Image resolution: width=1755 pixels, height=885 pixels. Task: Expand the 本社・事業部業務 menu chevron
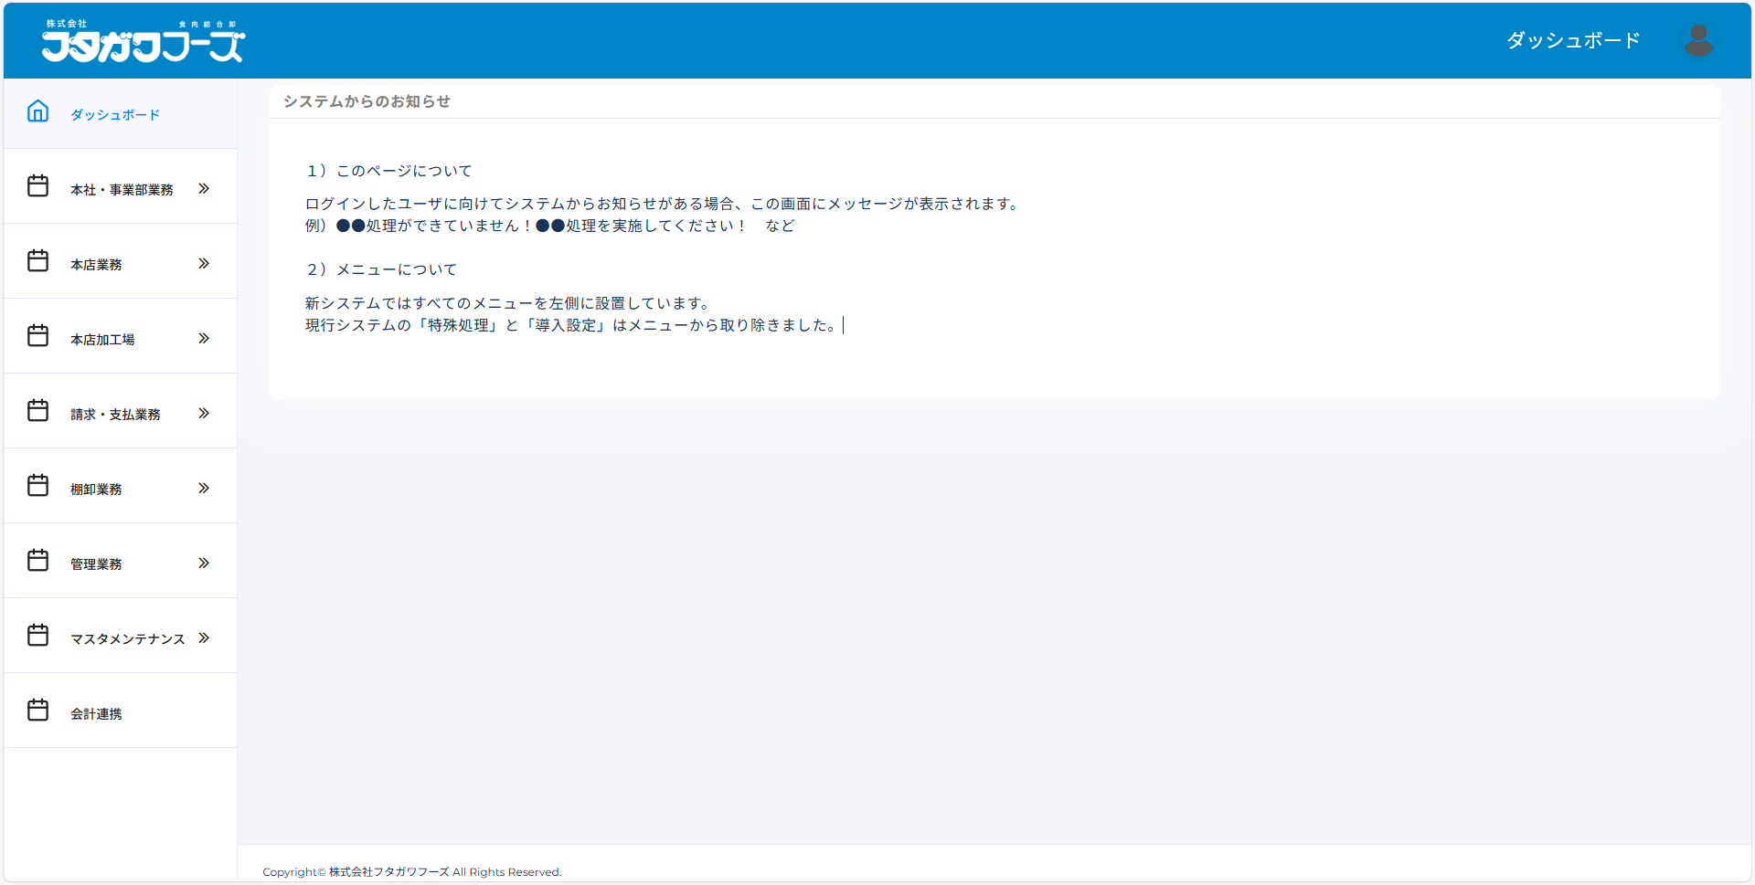click(x=203, y=187)
